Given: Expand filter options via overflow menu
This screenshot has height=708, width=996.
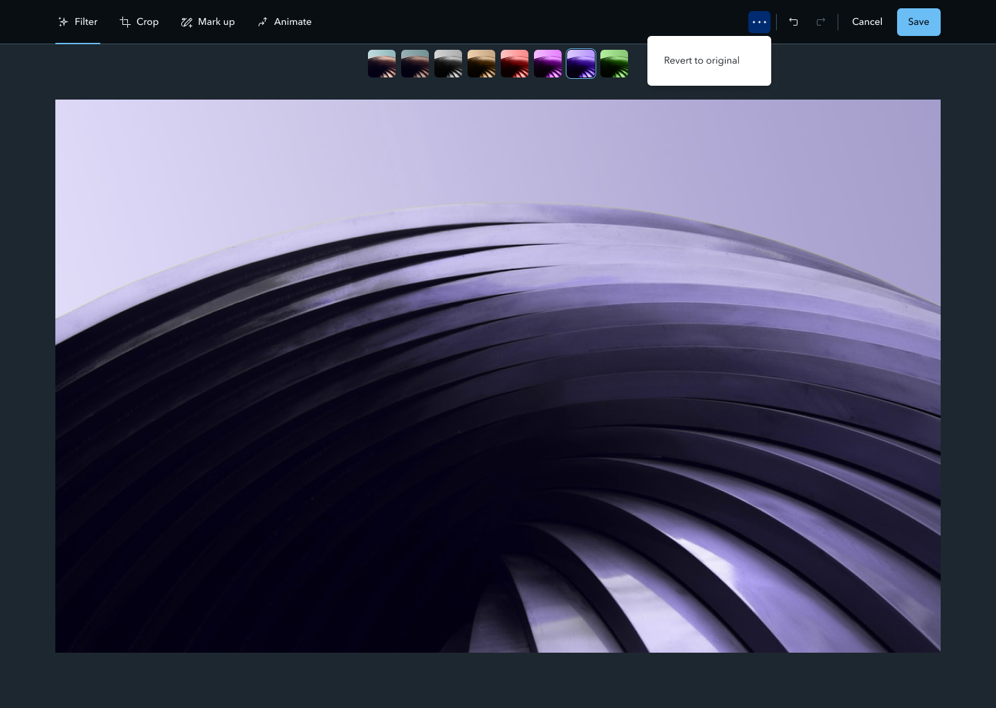Looking at the screenshot, I should pyautogui.click(x=759, y=21).
